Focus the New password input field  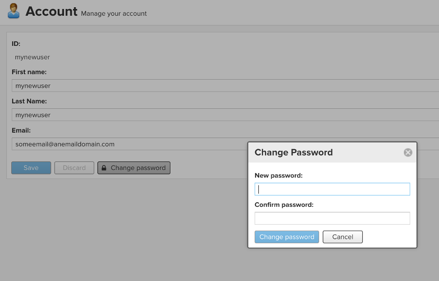[x=332, y=189]
